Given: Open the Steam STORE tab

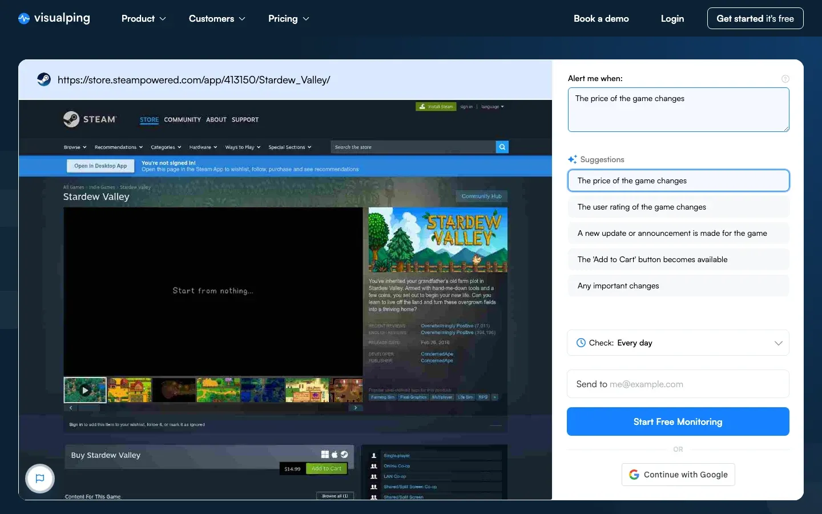Looking at the screenshot, I should click(x=150, y=119).
